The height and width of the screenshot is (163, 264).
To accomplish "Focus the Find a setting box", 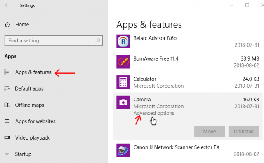I will coord(54,40).
